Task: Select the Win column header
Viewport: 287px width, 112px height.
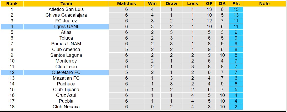Action: click(152, 4)
